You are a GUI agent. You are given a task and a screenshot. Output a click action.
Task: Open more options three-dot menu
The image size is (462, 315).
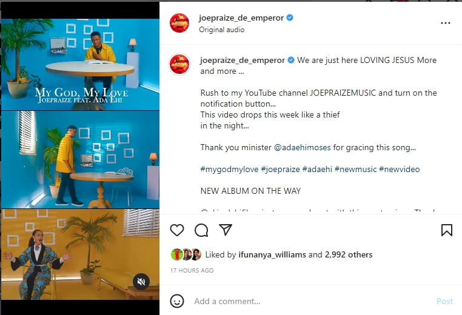(x=445, y=23)
